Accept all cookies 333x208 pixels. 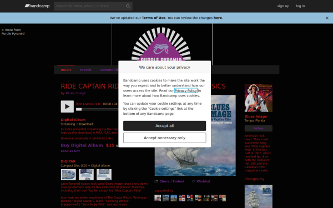(165, 126)
